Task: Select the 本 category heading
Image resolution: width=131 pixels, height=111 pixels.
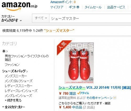Action: (5, 51)
